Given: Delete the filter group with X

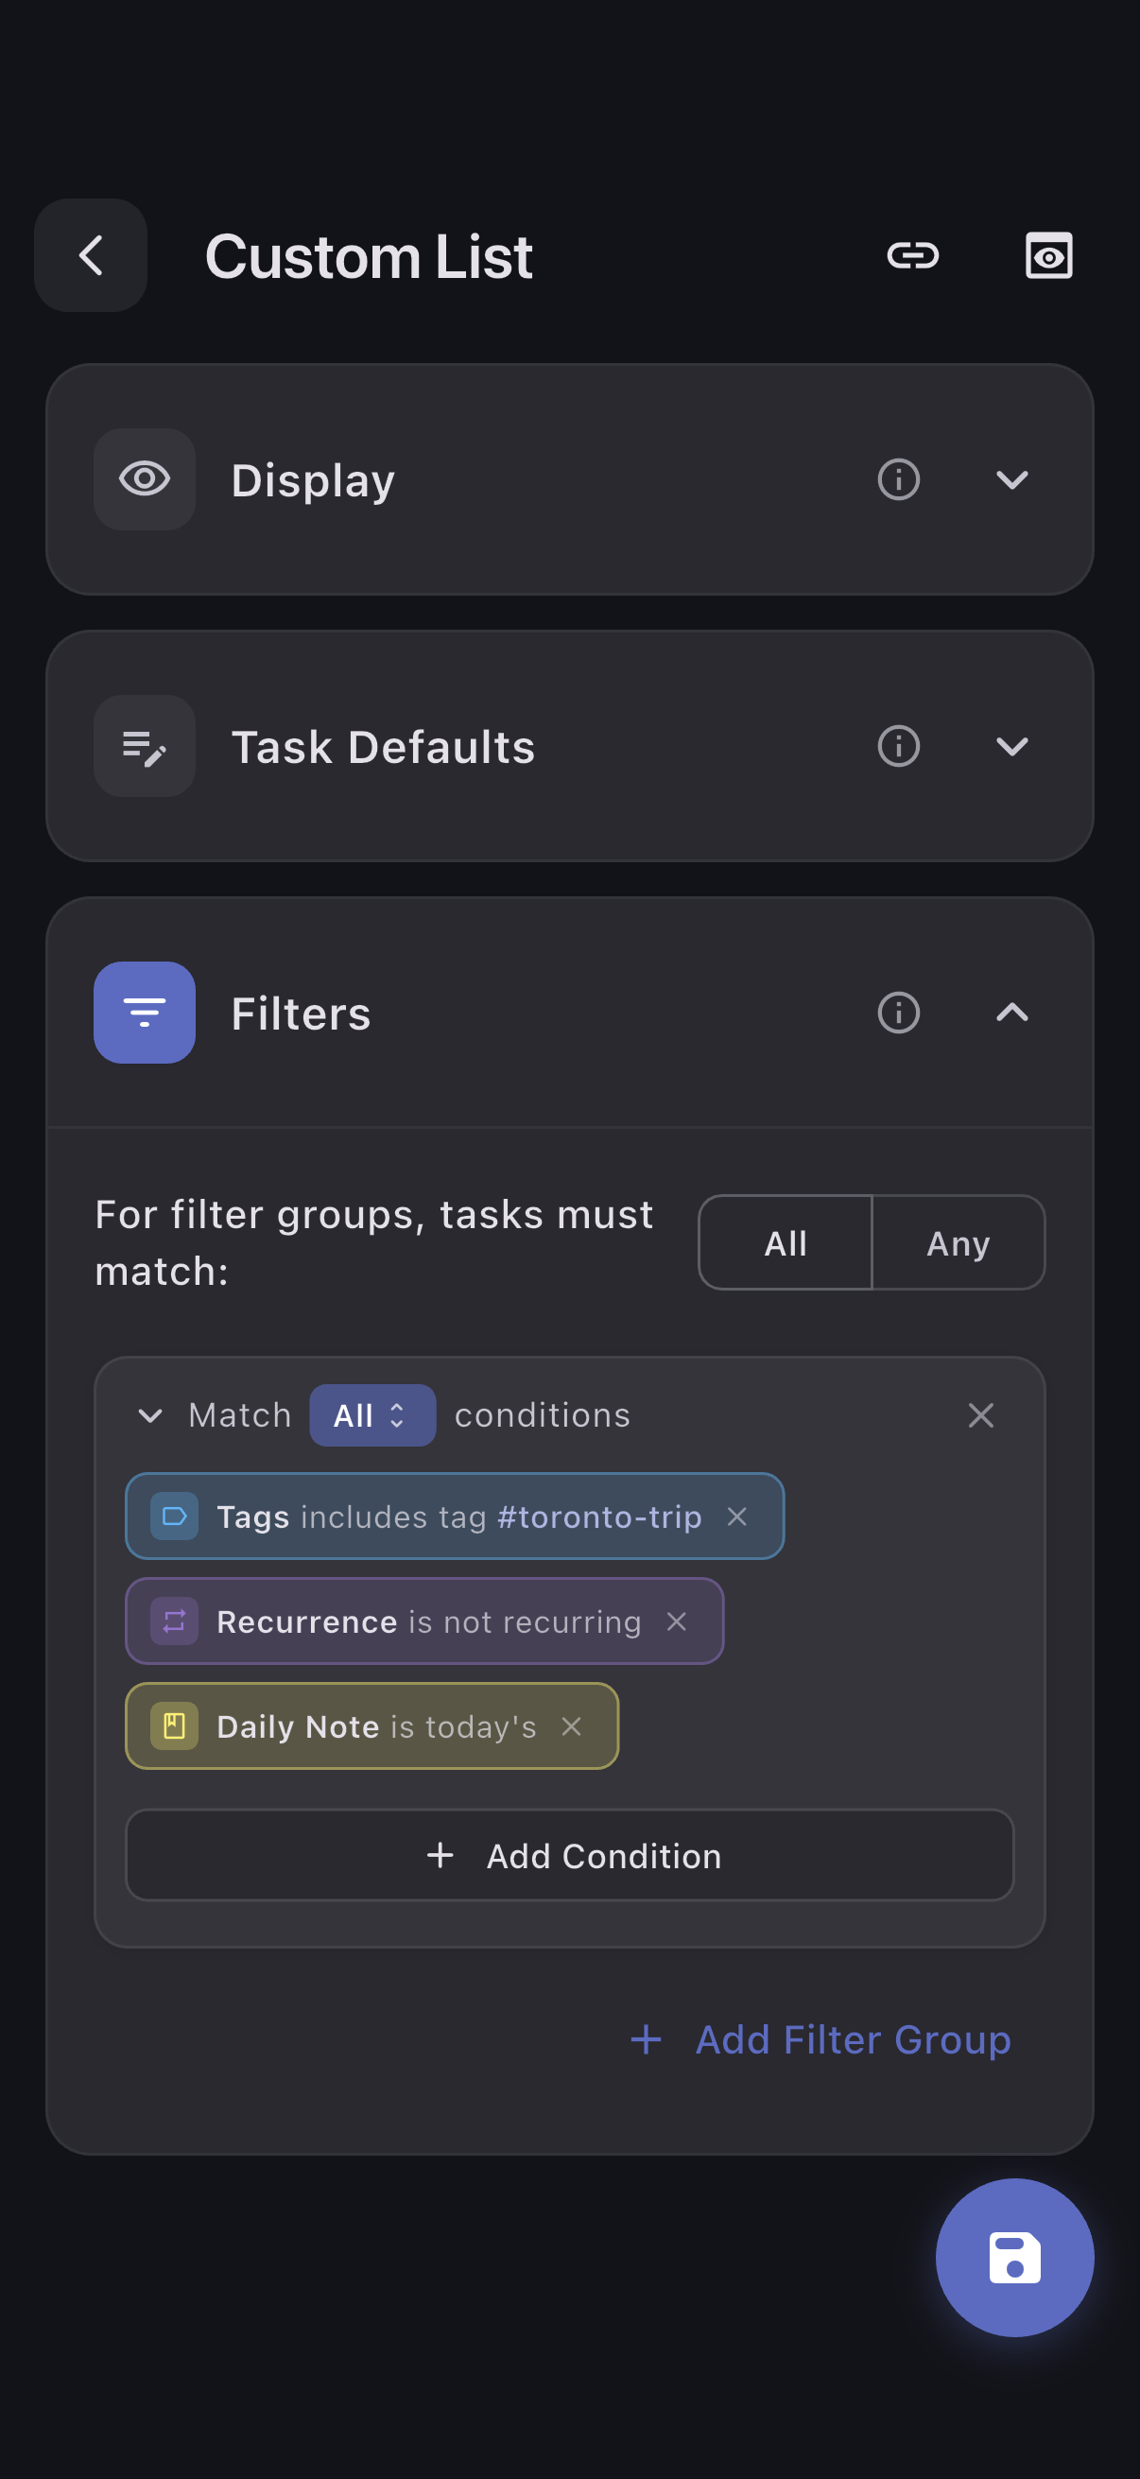Looking at the screenshot, I should coord(980,1415).
